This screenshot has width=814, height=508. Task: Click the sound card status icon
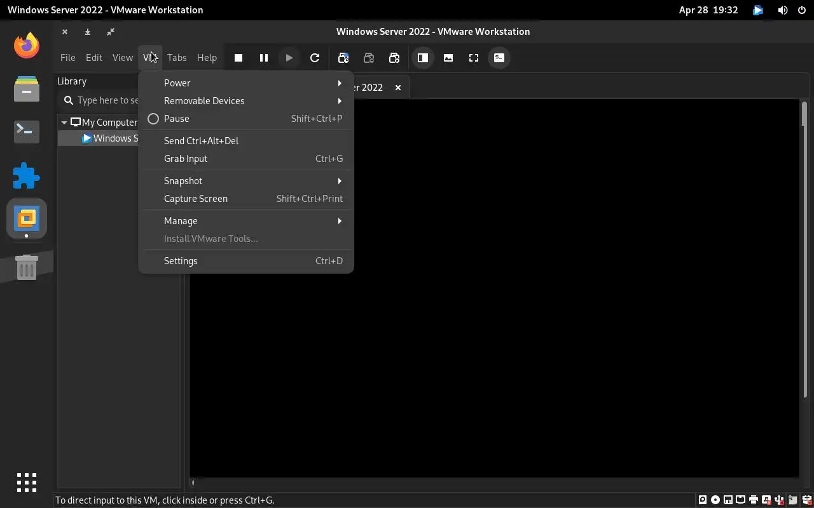766,500
